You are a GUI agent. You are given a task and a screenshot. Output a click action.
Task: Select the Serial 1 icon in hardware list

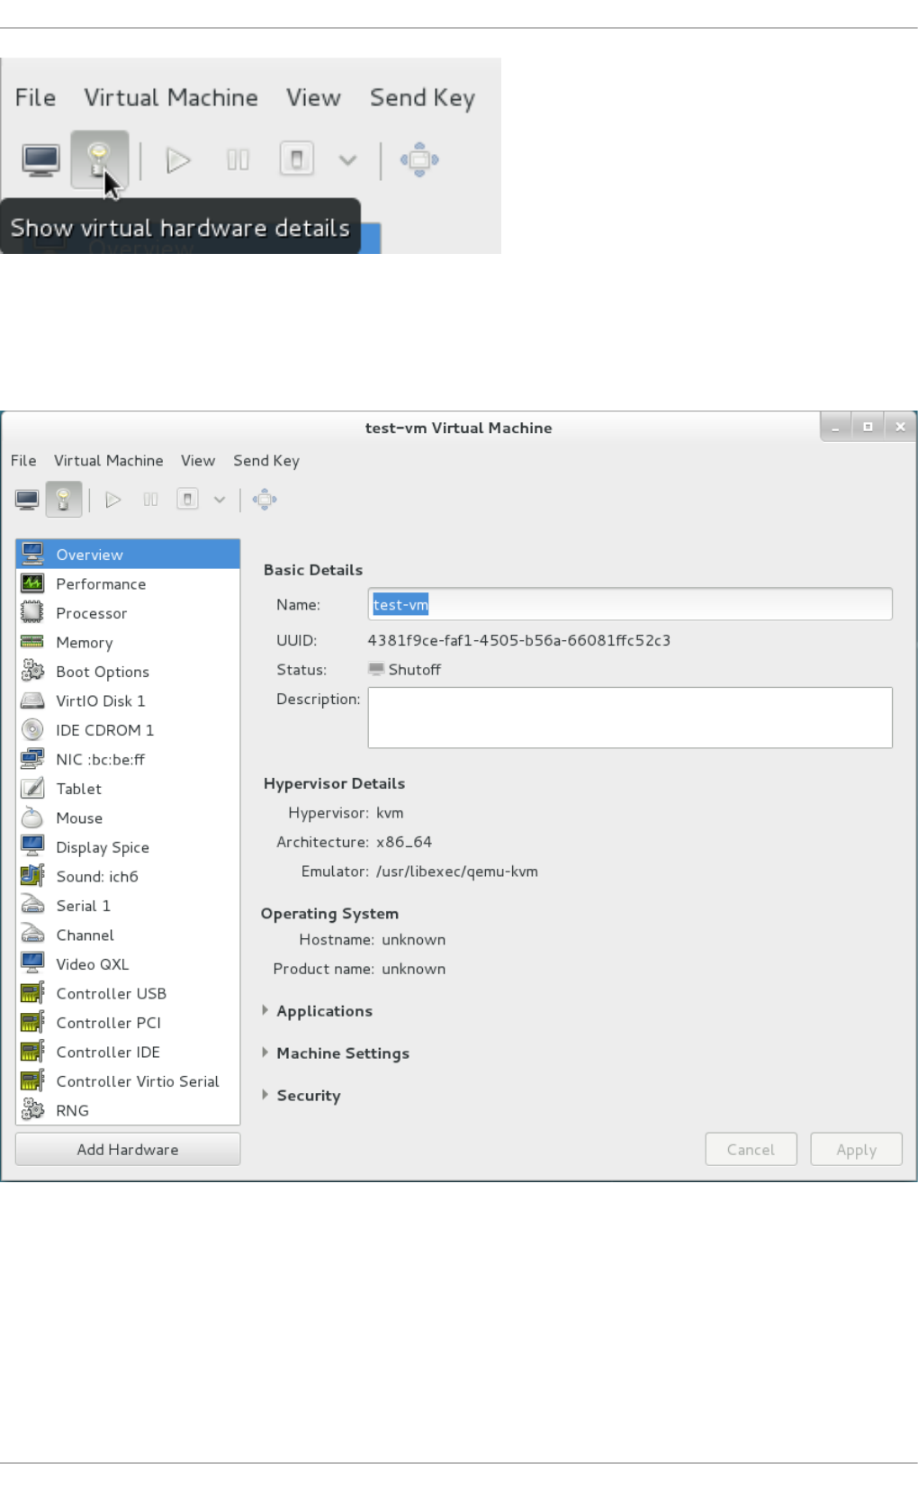32,906
